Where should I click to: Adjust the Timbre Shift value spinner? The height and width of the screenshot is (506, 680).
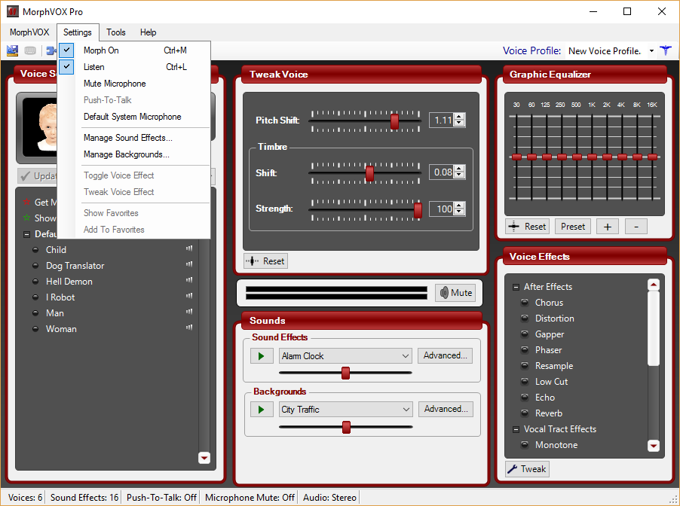point(459,172)
